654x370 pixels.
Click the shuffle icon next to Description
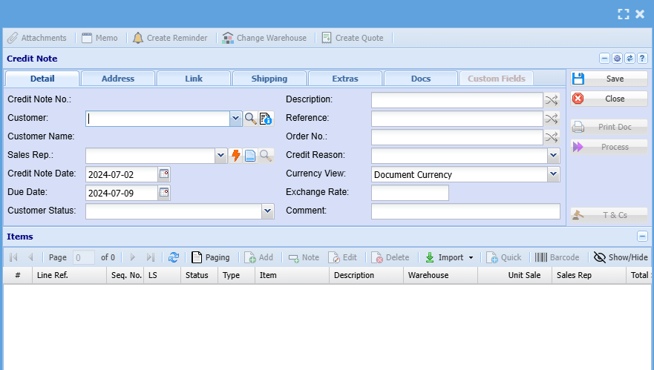tap(551, 100)
